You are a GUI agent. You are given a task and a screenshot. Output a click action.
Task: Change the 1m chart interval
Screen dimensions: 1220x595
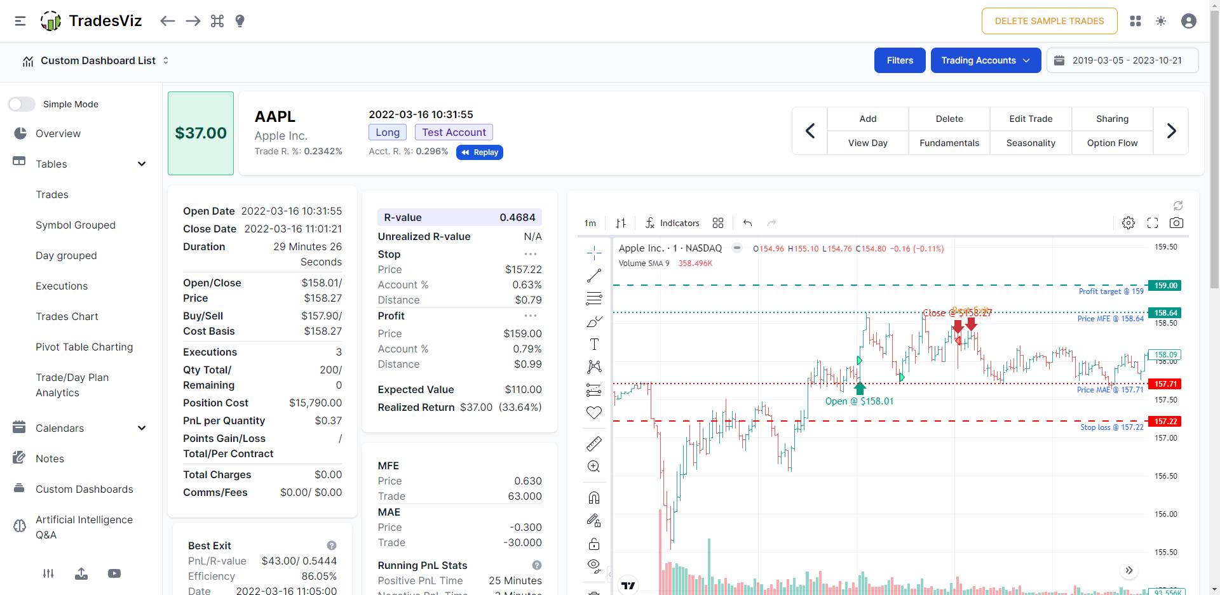click(x=590, y=223)
